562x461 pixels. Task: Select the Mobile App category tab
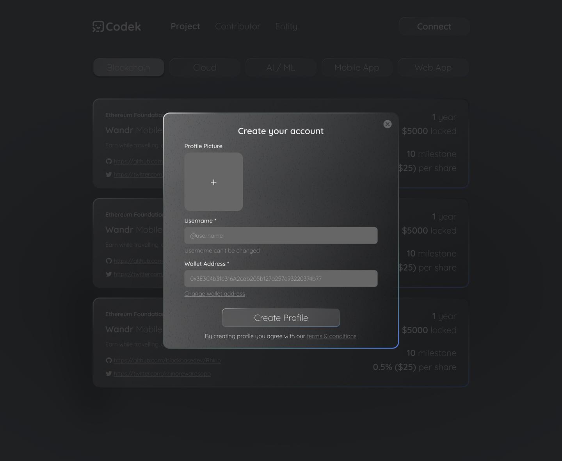pos(357,68)
